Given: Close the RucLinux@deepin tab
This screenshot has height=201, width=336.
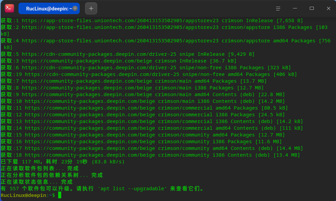Looking at the screenshot, I should click(x=75, y=8).
